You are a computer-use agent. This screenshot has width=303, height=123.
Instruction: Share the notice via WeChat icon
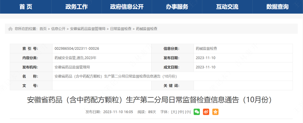pos(197,112)
